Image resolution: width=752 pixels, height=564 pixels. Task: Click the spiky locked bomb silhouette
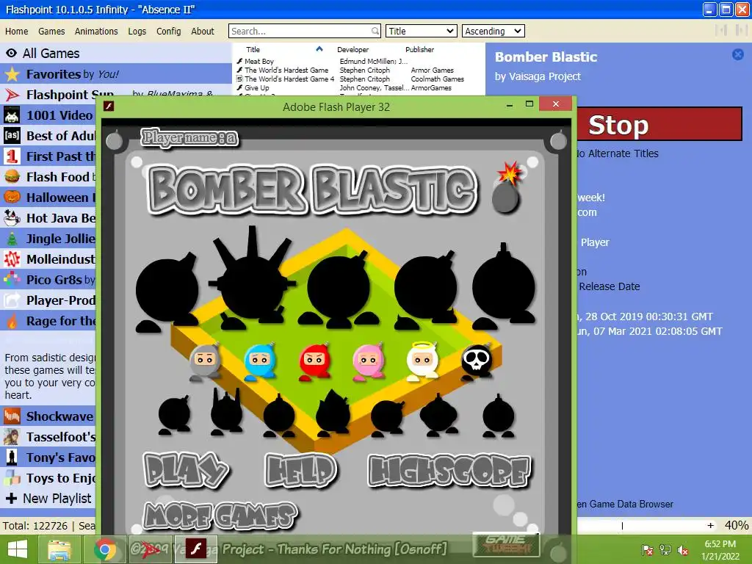[x=253, y=278]
